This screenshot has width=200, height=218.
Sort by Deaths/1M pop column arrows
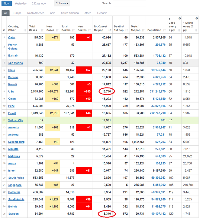coord(127,30)
